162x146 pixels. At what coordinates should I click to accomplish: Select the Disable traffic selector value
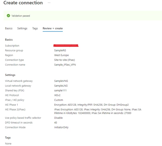58,118
